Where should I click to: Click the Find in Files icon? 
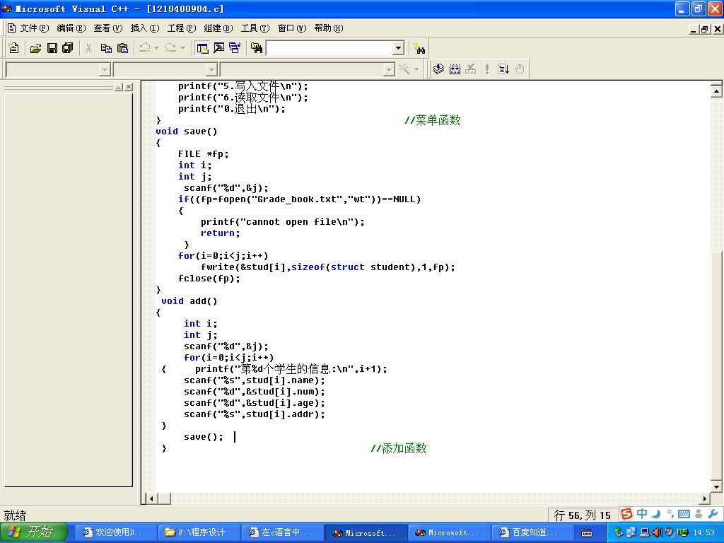257,48
